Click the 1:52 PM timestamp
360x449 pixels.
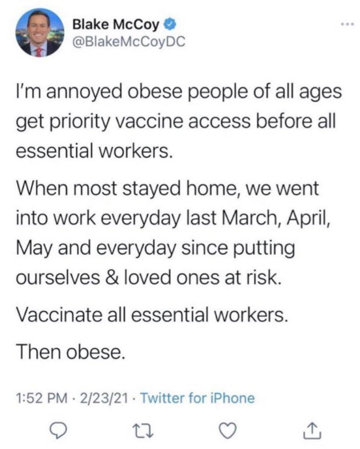(x=43, y=398)
